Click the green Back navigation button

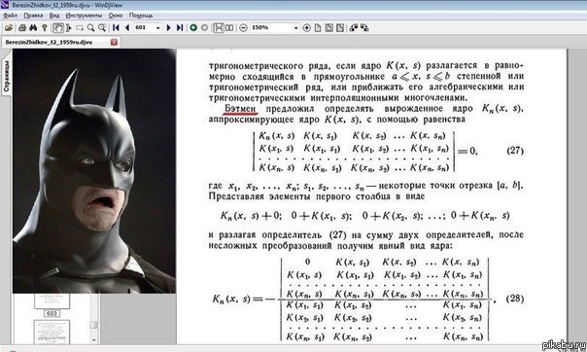(193, 27)
